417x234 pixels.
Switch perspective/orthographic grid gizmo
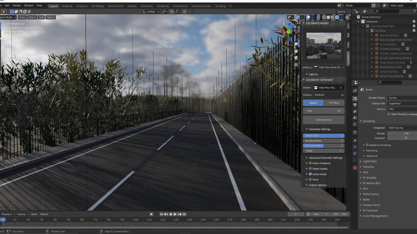point(296,65)
